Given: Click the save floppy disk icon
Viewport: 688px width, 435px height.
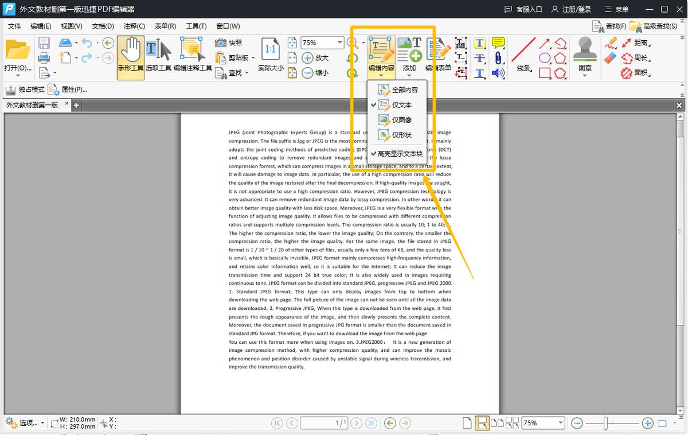Looking at the screenshot, I should point(44,43).
